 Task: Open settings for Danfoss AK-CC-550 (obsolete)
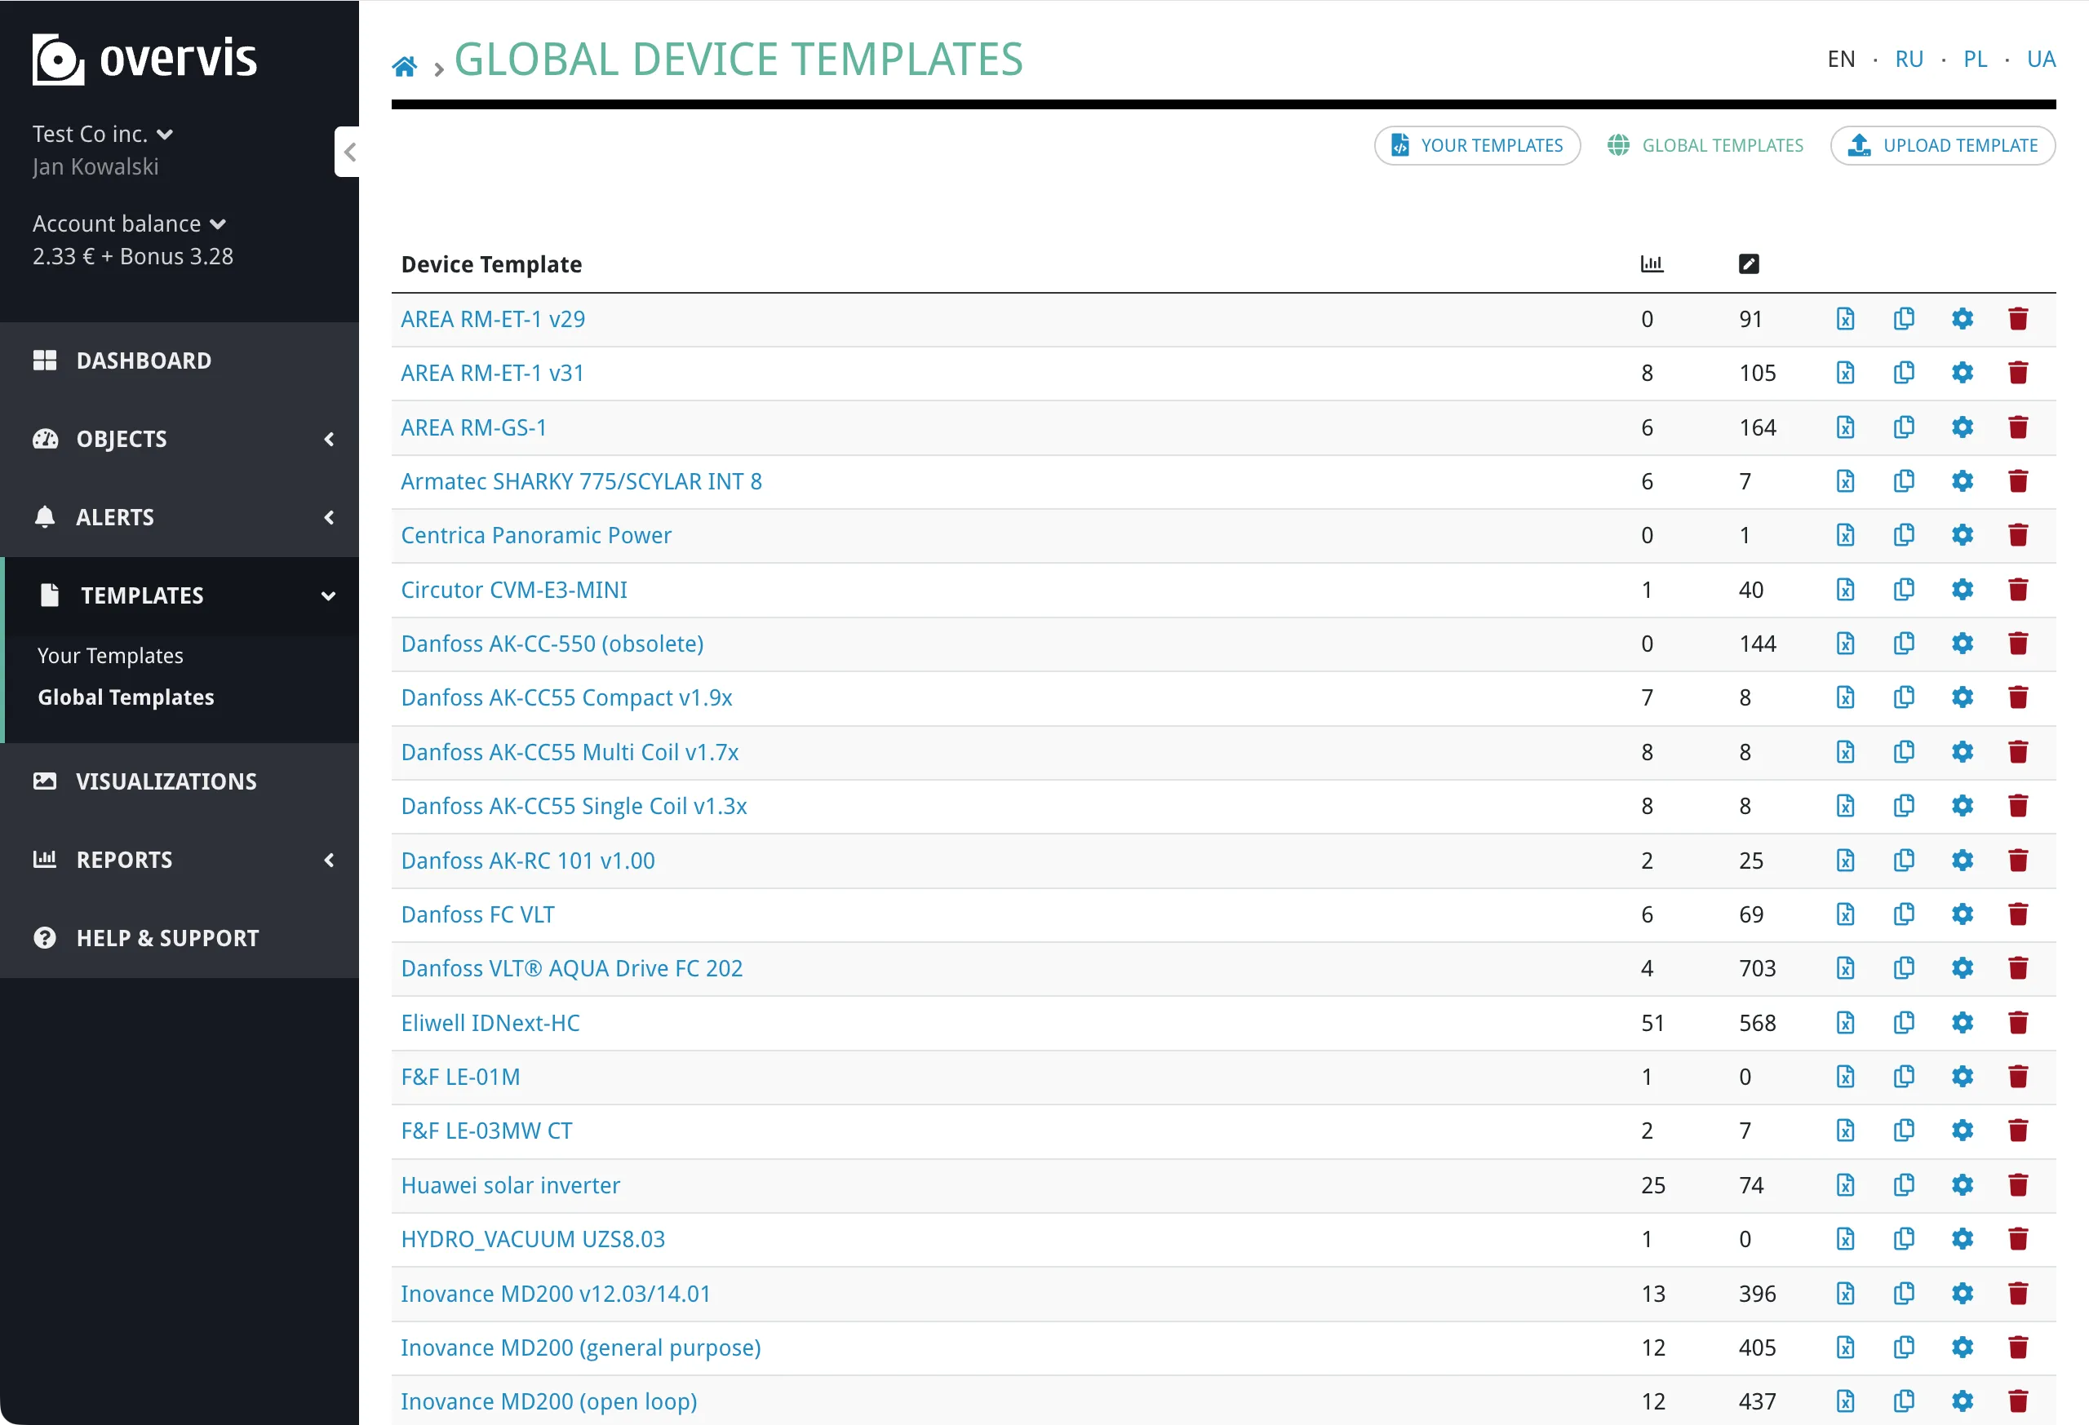pyautogui.click(x=1962, y=644)
